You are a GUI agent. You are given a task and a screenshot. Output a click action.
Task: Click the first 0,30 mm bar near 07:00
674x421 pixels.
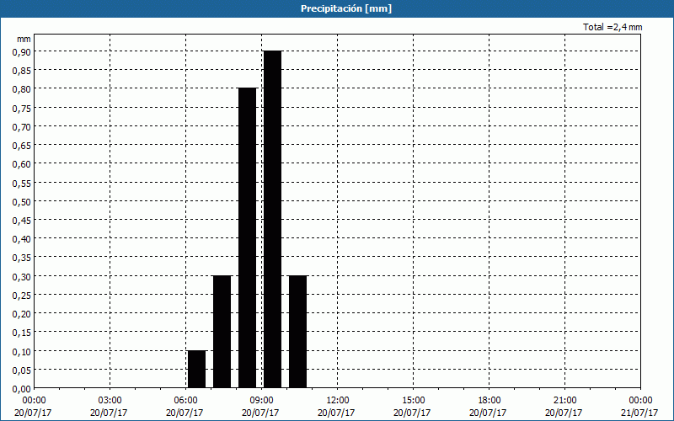click(x=222, y=332)
